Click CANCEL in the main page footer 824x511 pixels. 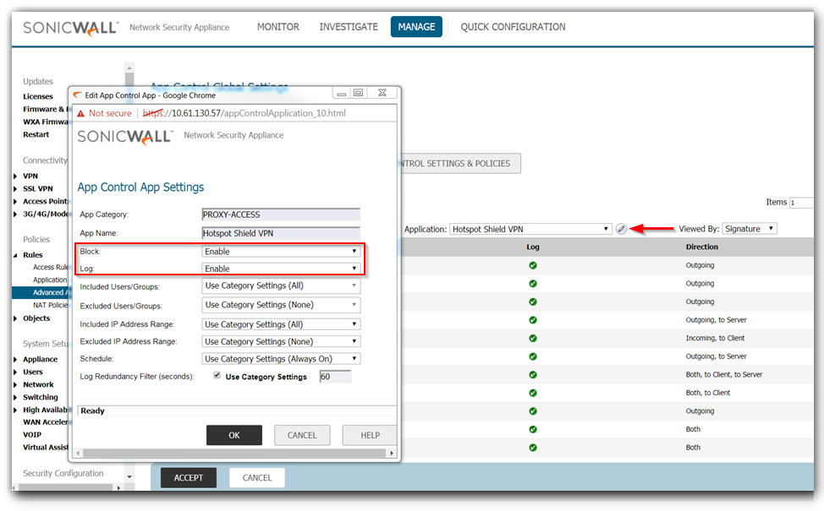coord(257,477)
